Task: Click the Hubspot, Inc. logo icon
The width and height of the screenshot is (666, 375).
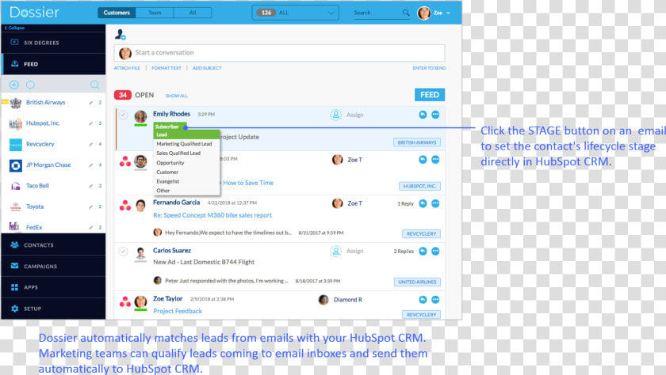Action: 16,123
